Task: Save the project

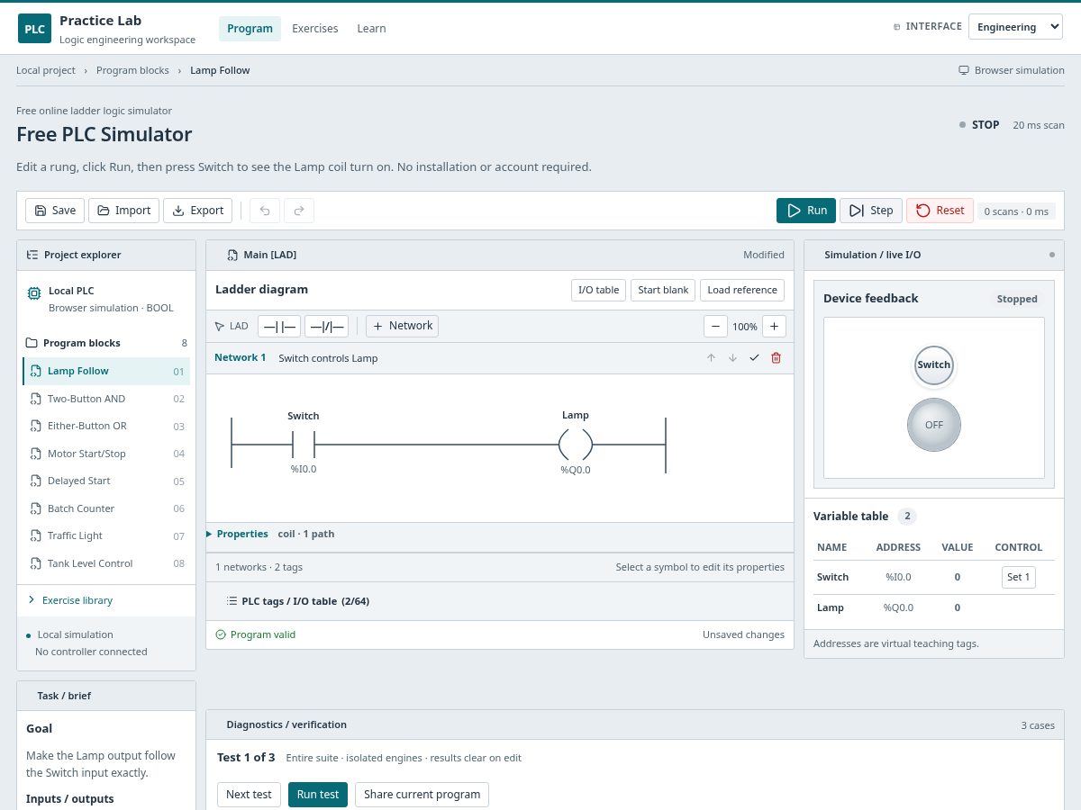Action: point(55,211)
